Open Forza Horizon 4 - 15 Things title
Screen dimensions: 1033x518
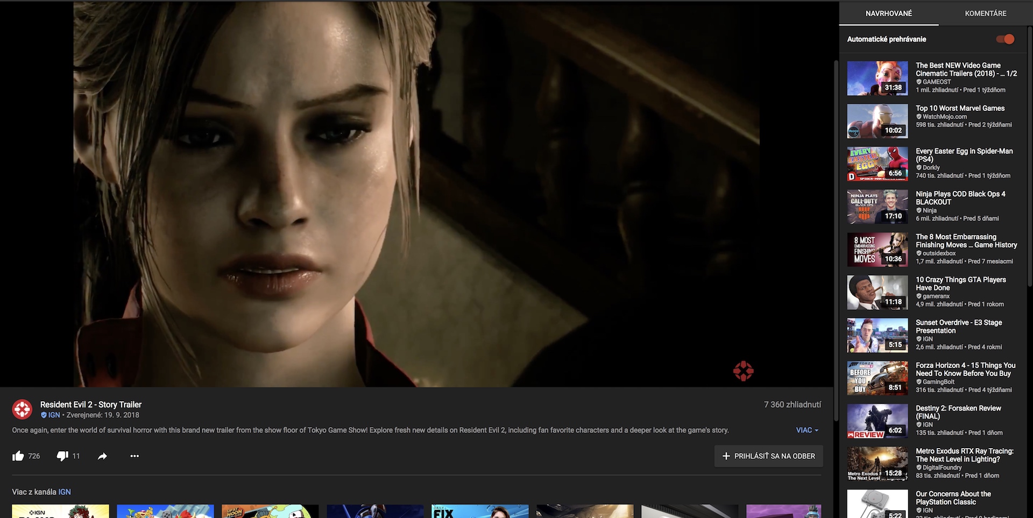pyautogui.click(x=966, y=370)
